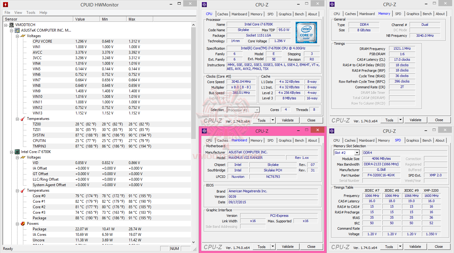Collapse the VMODTECH root tree node
Screen dimensions: 454x253
(6, 25)
